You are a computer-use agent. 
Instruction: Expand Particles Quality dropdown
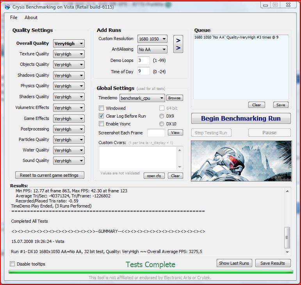pos(69,140)
